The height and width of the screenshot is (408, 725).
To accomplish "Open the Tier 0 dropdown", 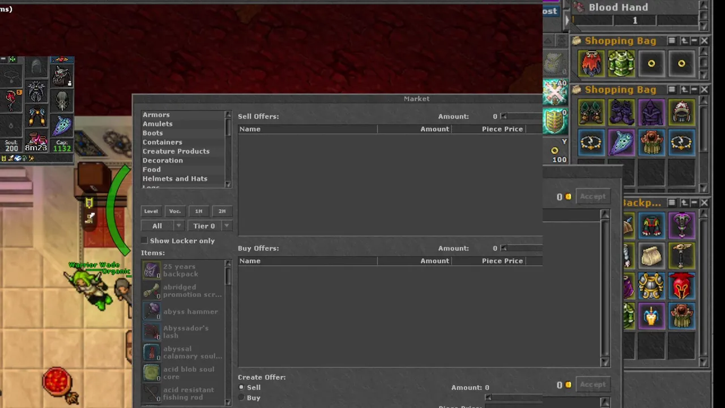I will tap(209, 226).
